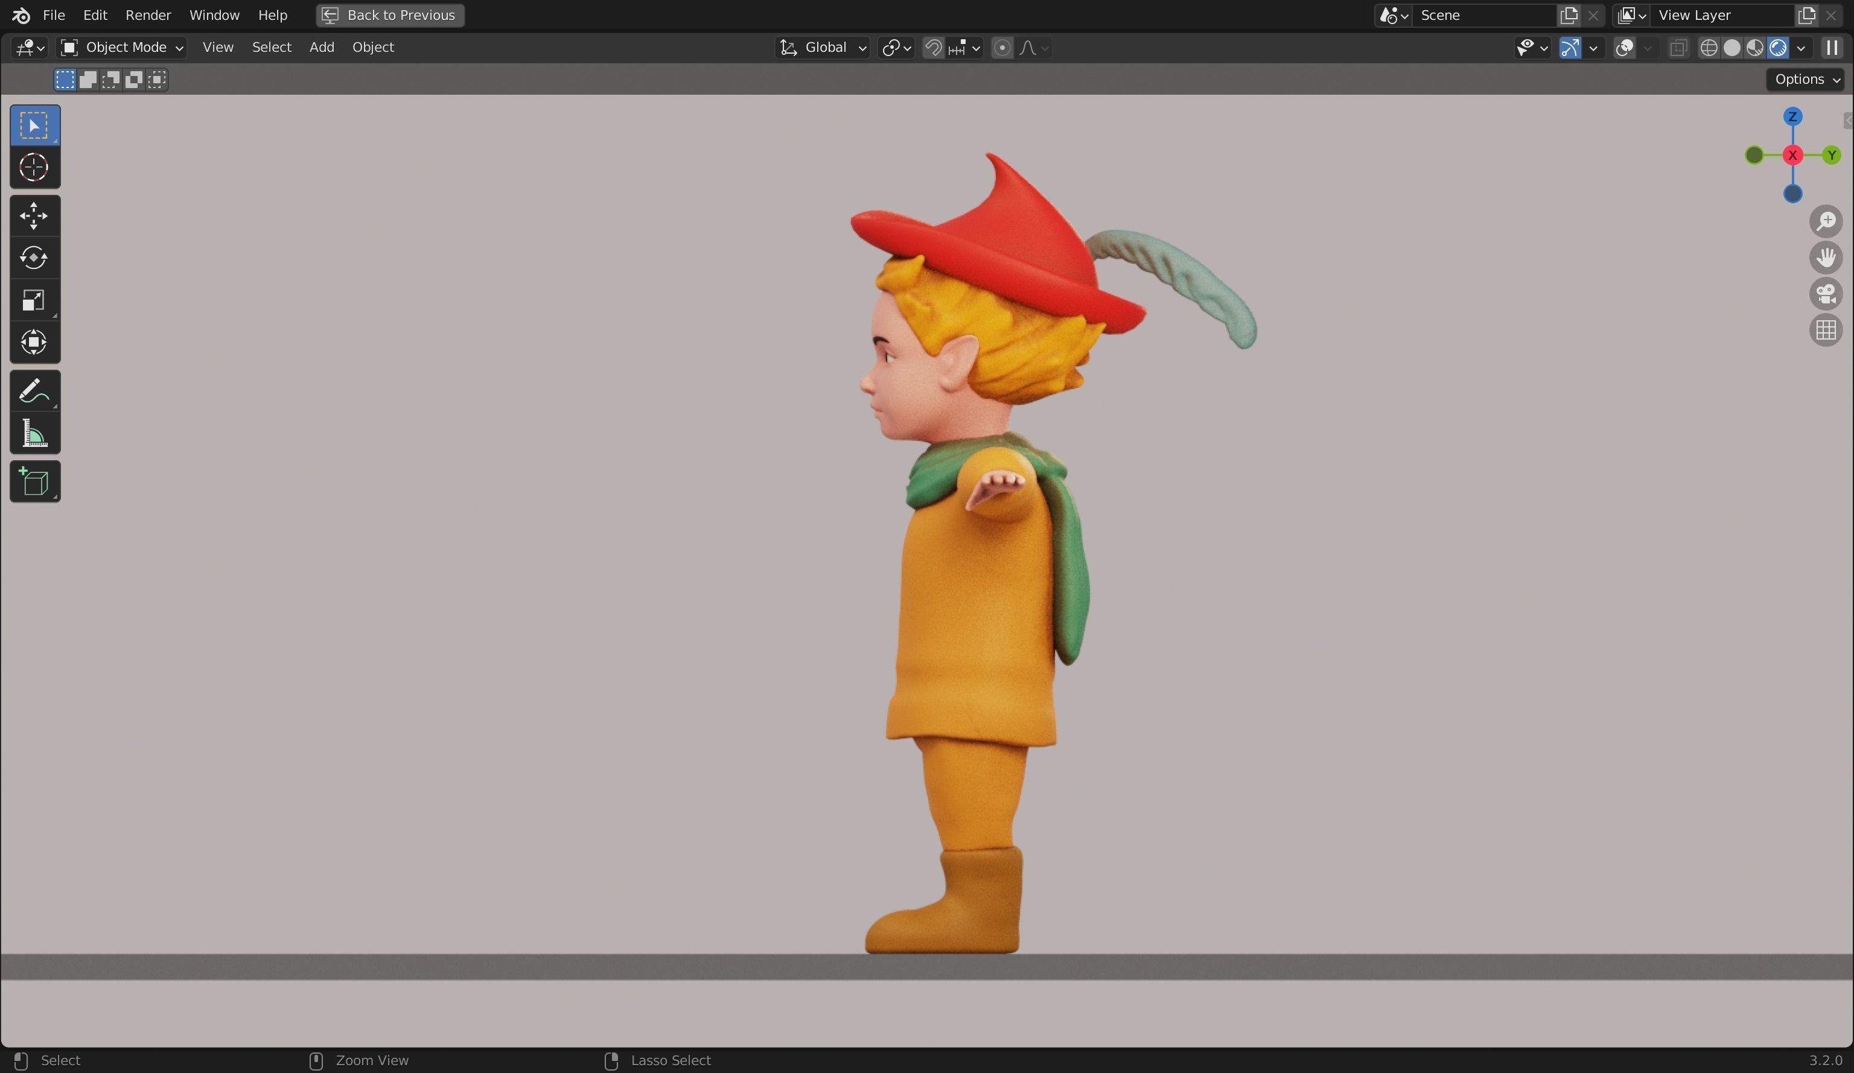Set selection mode to Subtract
This screenshot has width=1854, height=1073.
[x=110, y=80]
